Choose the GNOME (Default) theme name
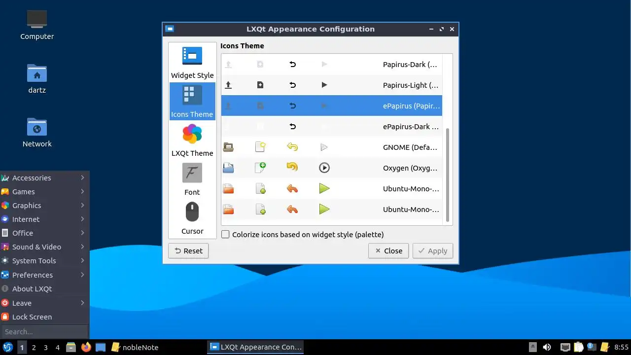The image size is (631, 355). (410, 147)
